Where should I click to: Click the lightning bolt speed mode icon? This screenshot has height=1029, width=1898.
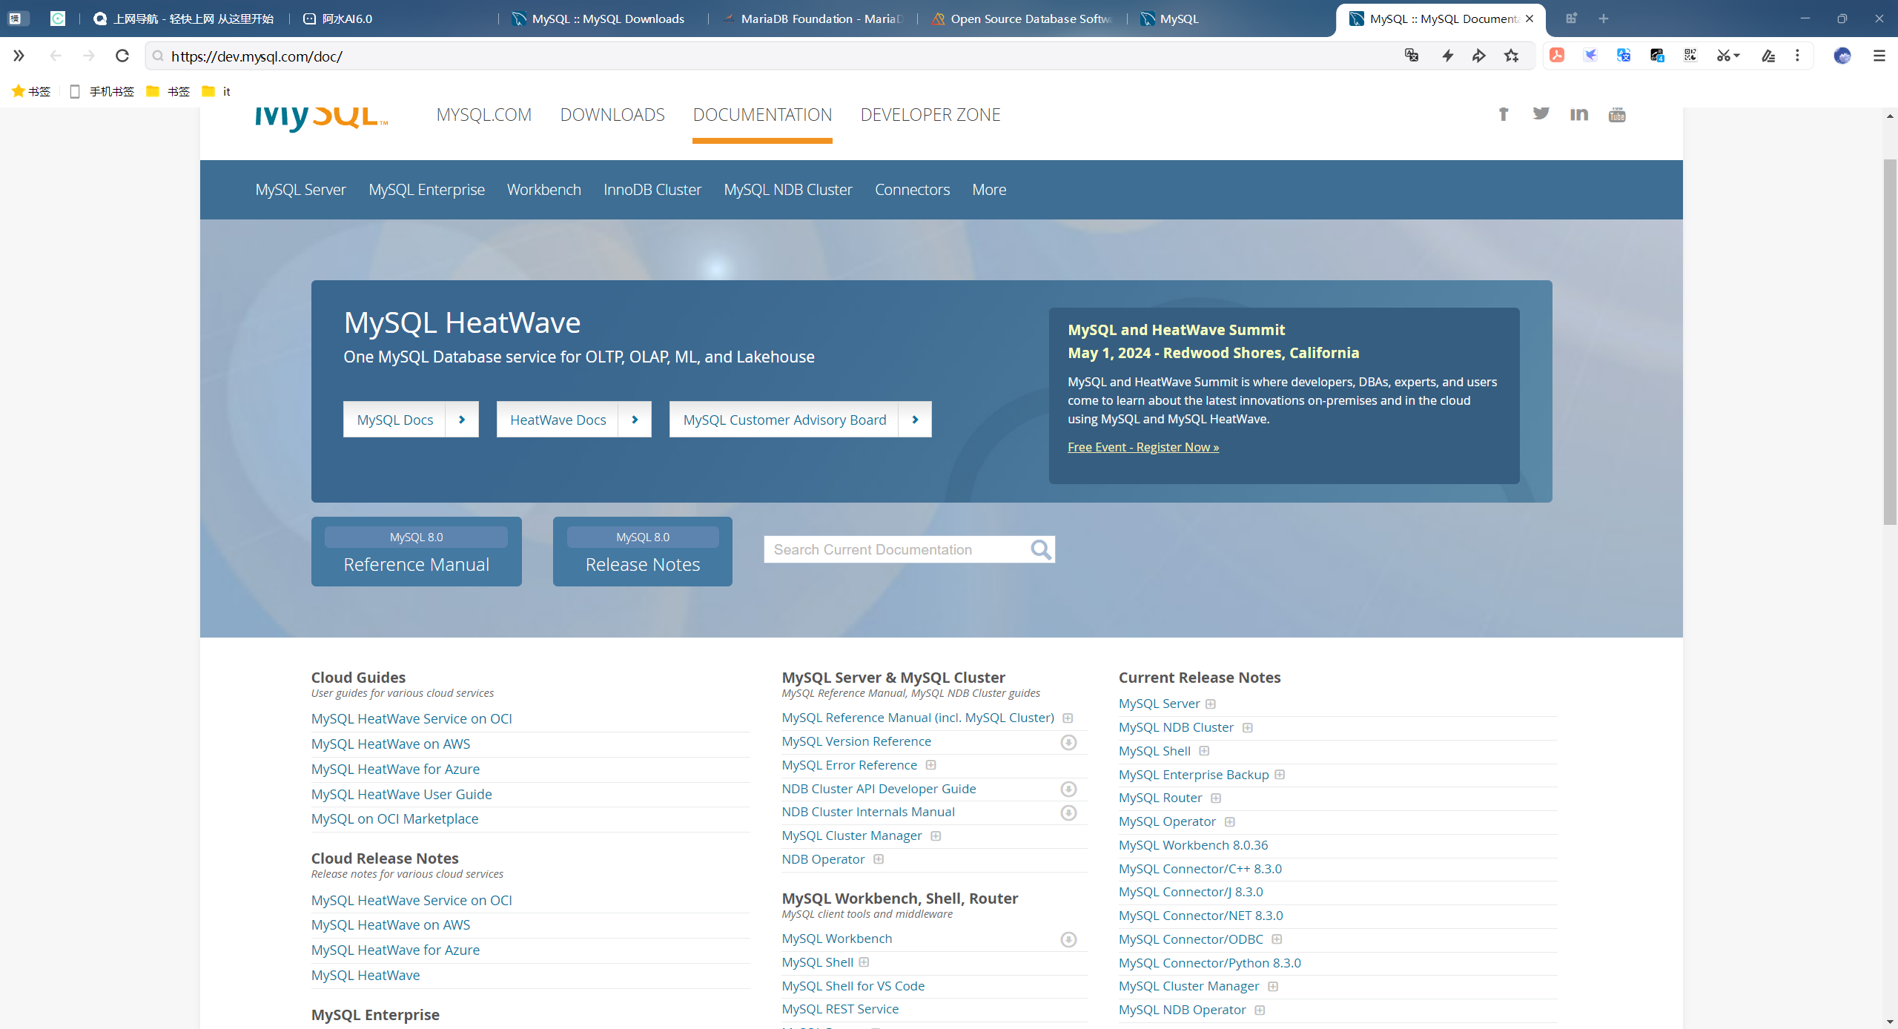tap(1447, 56)
